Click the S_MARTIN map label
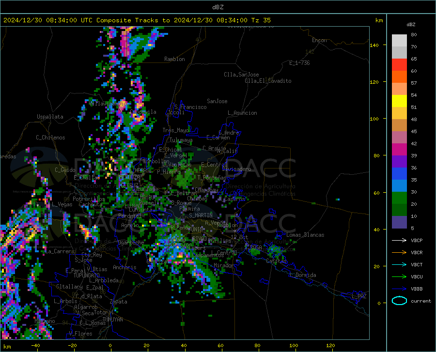Viewport: 436px width, 352px height. pyautogui.click(x=201, y=215)
